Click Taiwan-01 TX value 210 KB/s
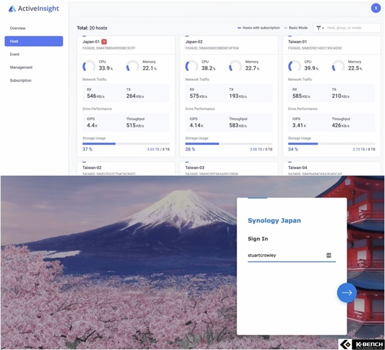This screenshot has height=350, width=385. [341, 96]
